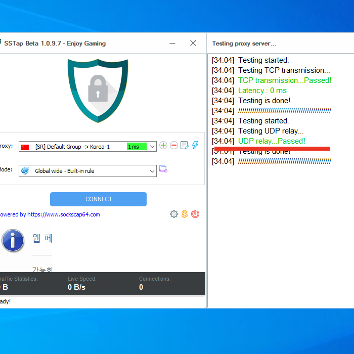This screenshot has height=354, width=354.
Task: Open the edit proxy pencil icon
Action: (185, 145)
